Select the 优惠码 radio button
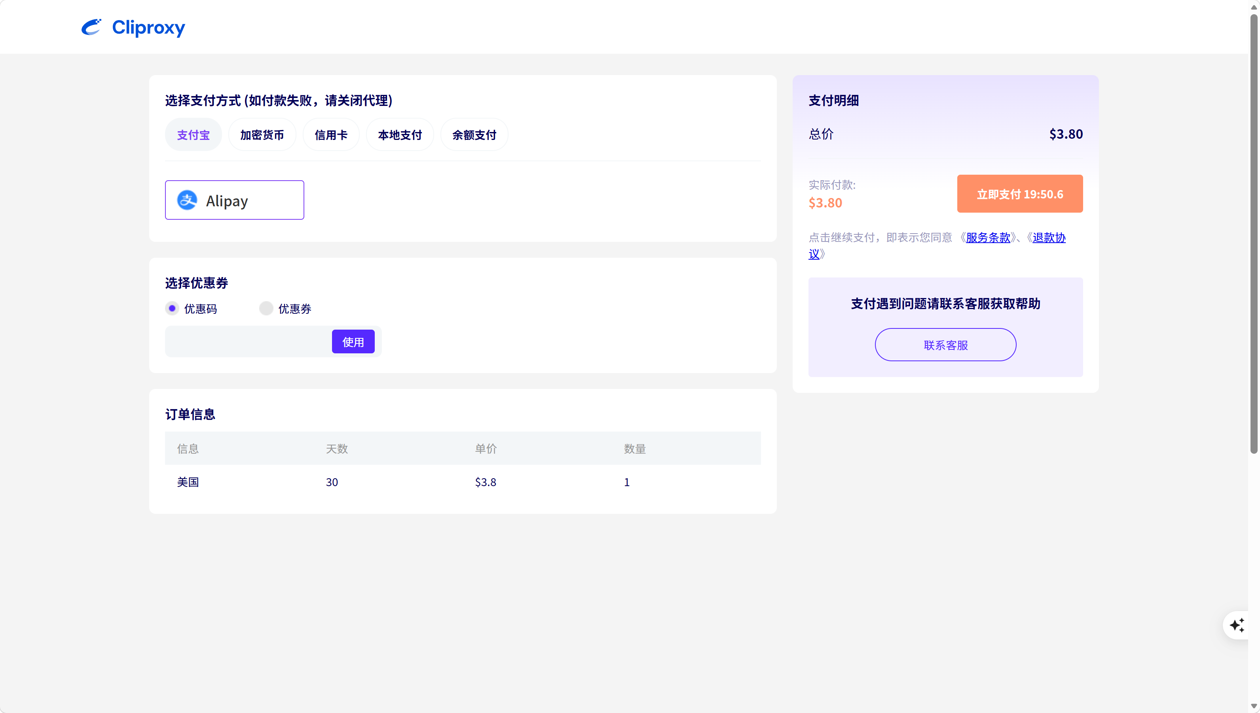The width and height of the screenshot is (1260, 713). [172, 309]
